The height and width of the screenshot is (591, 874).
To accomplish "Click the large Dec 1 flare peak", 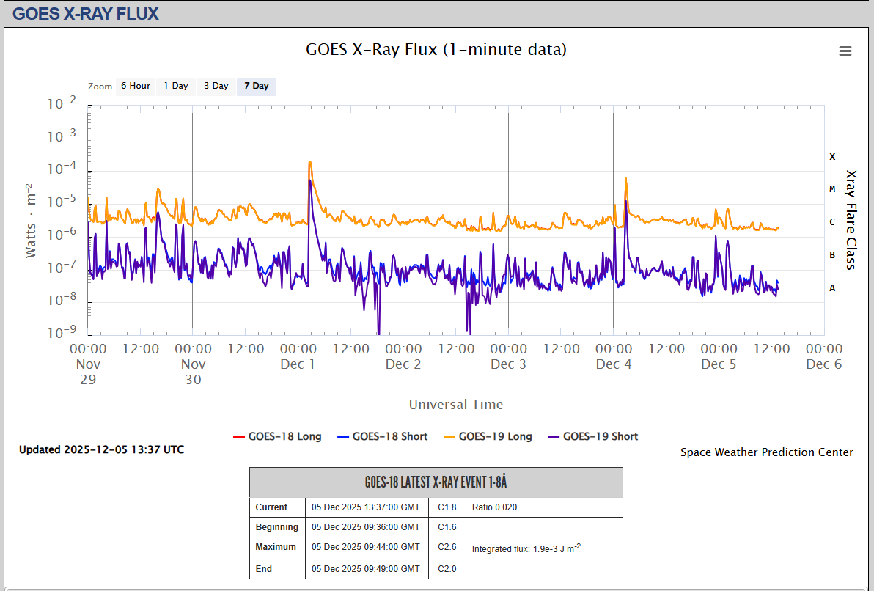I will coord(310,163).
